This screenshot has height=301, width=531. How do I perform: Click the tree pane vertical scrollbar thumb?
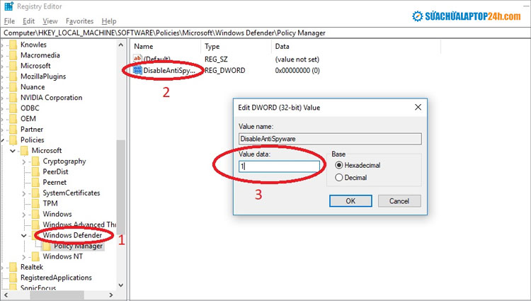(x=121, y=187)
